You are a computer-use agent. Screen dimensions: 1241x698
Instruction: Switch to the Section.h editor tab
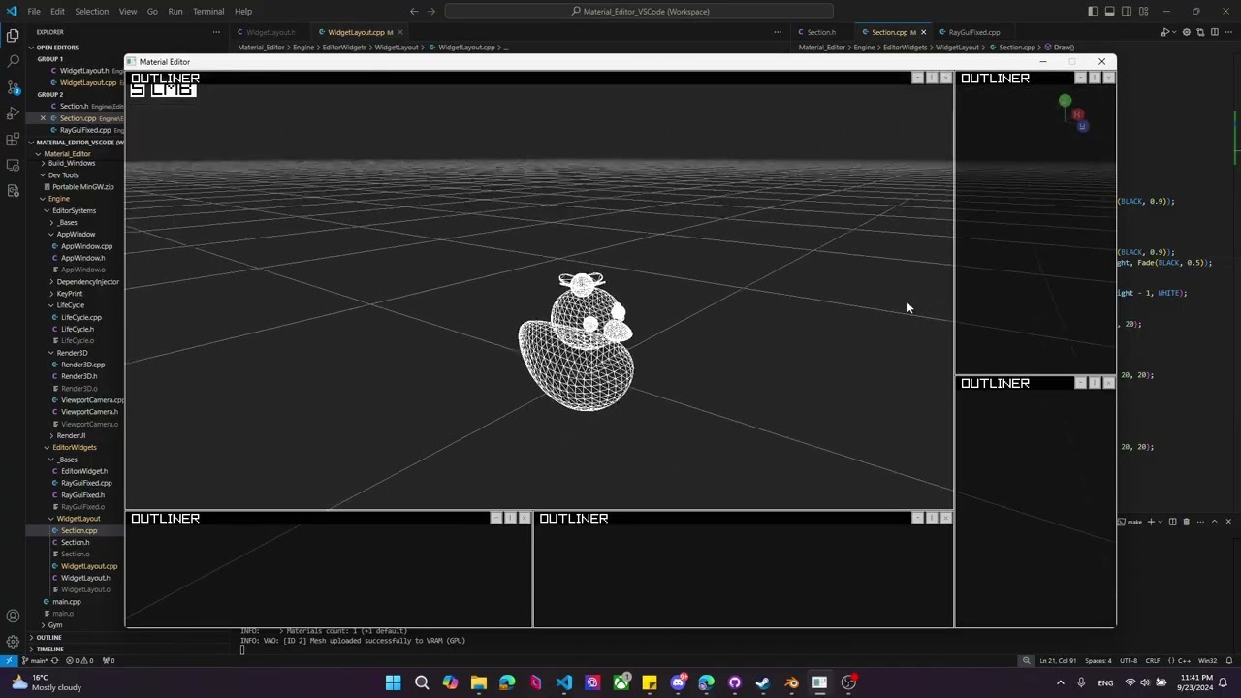[821, 32]
